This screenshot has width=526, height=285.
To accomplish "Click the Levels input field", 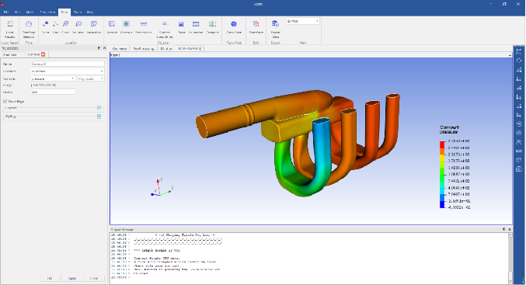I will tap(53, 92).
